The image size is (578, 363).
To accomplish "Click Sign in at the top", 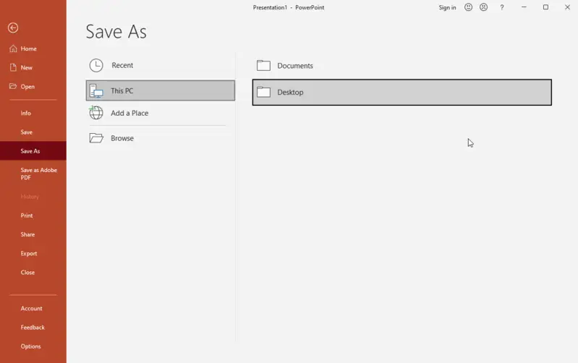I will [447, 7].
